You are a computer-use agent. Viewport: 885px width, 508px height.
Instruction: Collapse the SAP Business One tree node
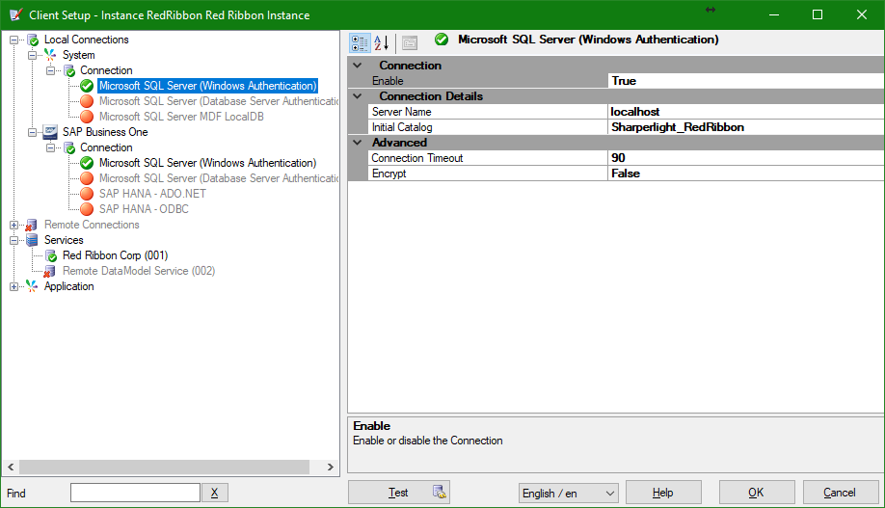(32, 132)
